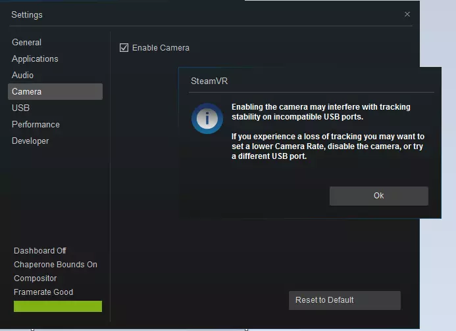Click the Settings window title
Screen dimensions: 456x331
coord(27,15)
